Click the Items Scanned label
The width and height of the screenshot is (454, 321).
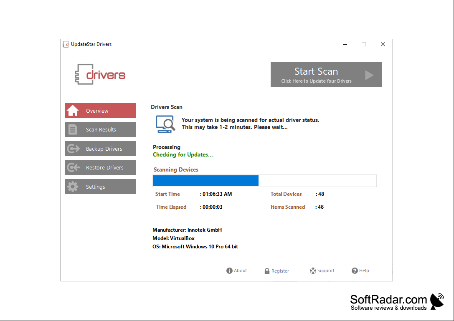coord(287,207)
